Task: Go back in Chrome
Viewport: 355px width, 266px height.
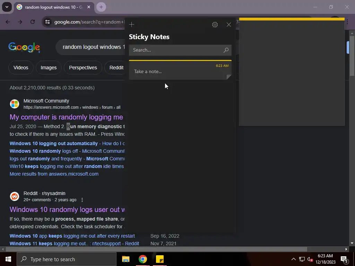Action: tap(8, 22)
